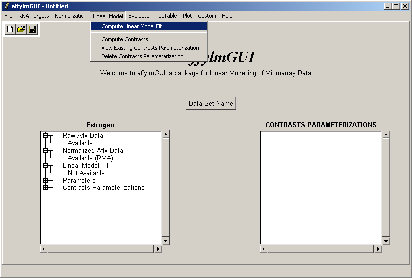Open the Normalization menu
This screenshot has height=278, width=412.
click(71, 16)
